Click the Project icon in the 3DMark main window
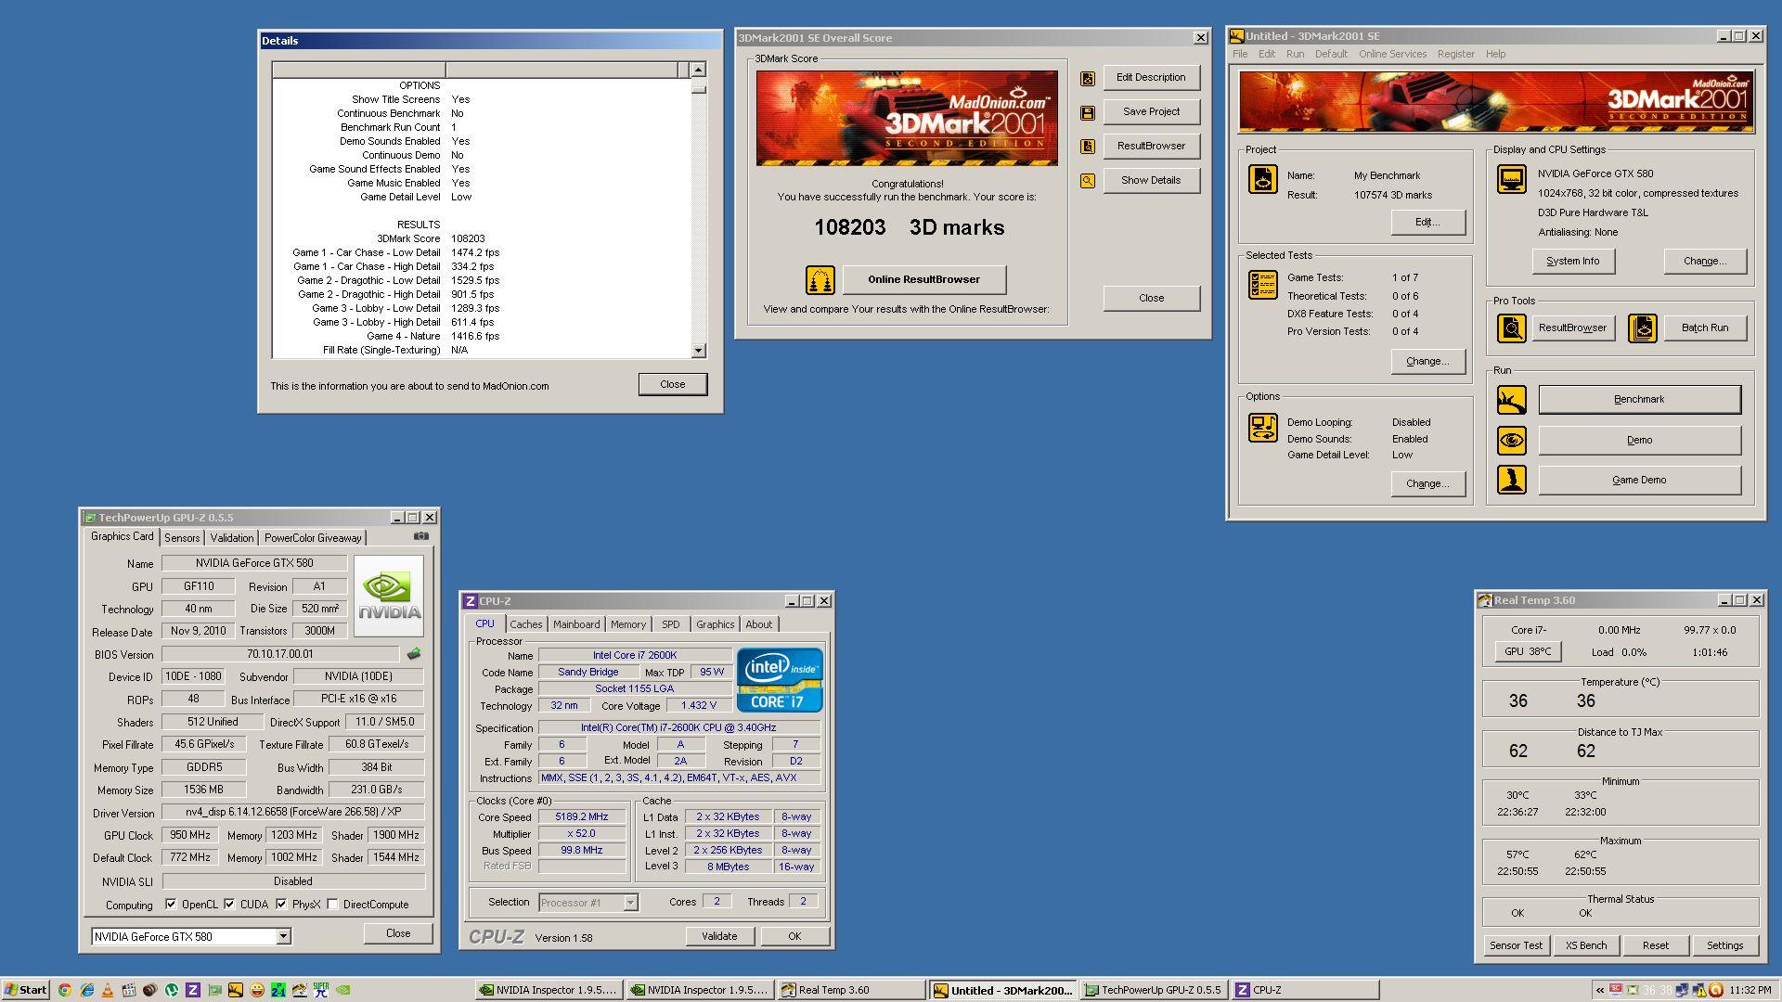This screenshot has width=1782, height=1002. click(x=1262, y=179)
